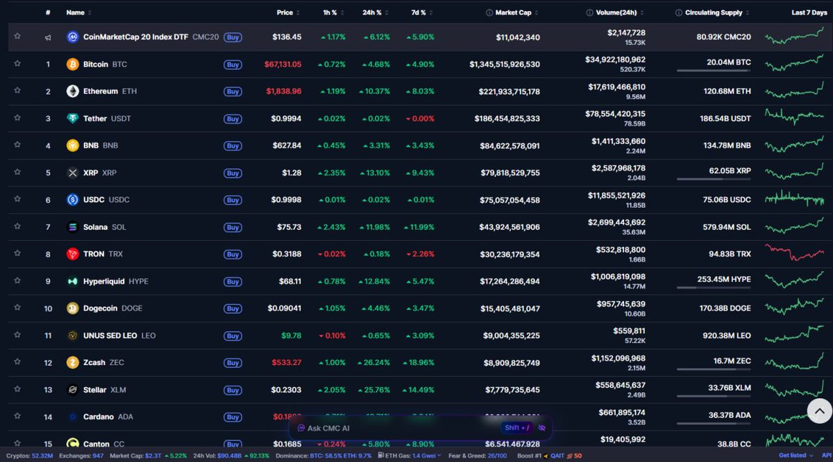Star Bitcoin to add to watchlist
Image resolution: width=833 pixels, height=462 pixels.
pos(17,64)
